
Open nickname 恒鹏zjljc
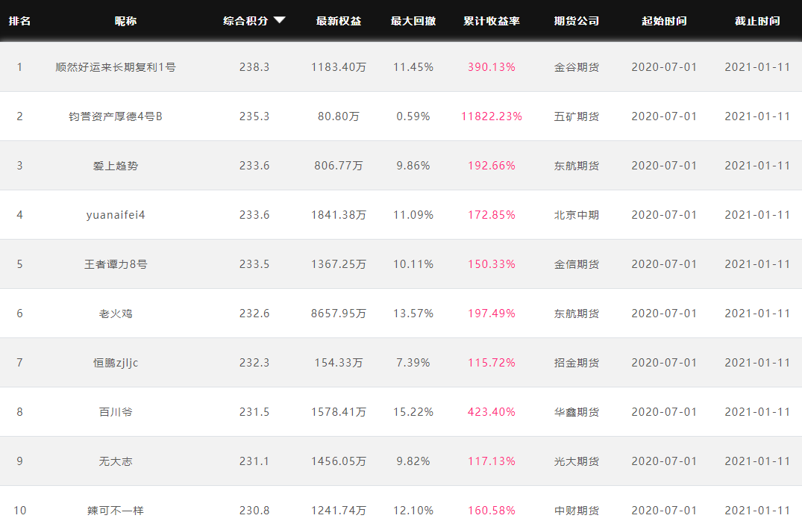pos(116,363)
